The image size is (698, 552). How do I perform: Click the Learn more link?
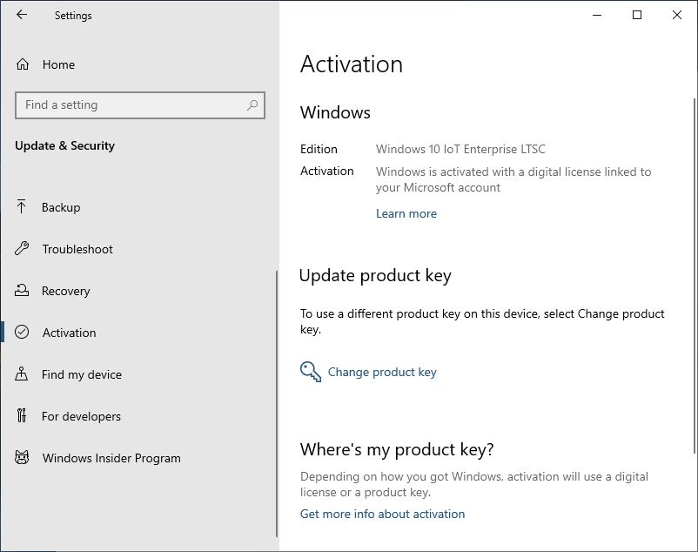pyautogui.click(x=406, y=213)
